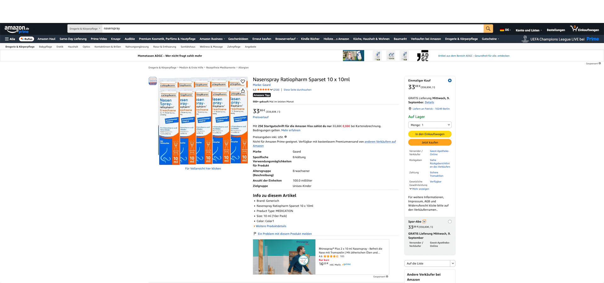604x283 pixels.
Task: Select the small product thumbnail image
Action: click(x=153, y=81)
